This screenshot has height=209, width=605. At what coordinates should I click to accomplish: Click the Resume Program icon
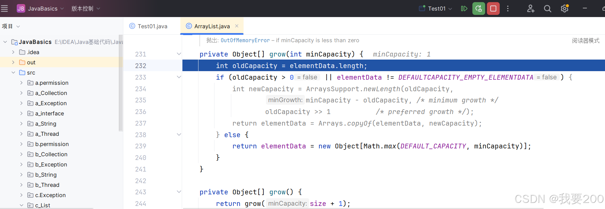pyautogui.click(x=464, y=9)
